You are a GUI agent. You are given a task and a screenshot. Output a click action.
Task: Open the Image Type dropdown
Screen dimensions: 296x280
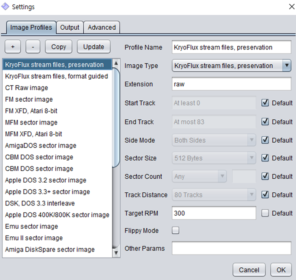(x=231, y=66)
